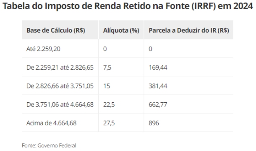This screenshot has width=256, height=151.
Task: Click the zero deduction cell in first row
Action: tap(188, 49)
